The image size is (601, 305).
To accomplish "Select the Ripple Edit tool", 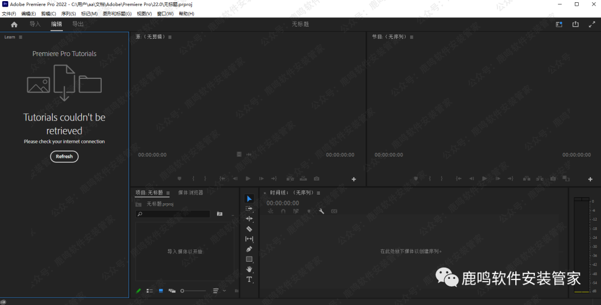I will [249, 218].
